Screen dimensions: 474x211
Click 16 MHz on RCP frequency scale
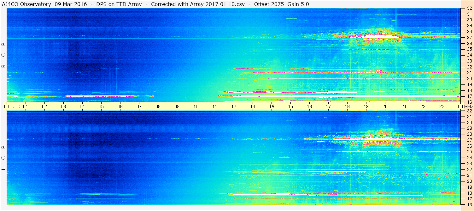(469, 102)
